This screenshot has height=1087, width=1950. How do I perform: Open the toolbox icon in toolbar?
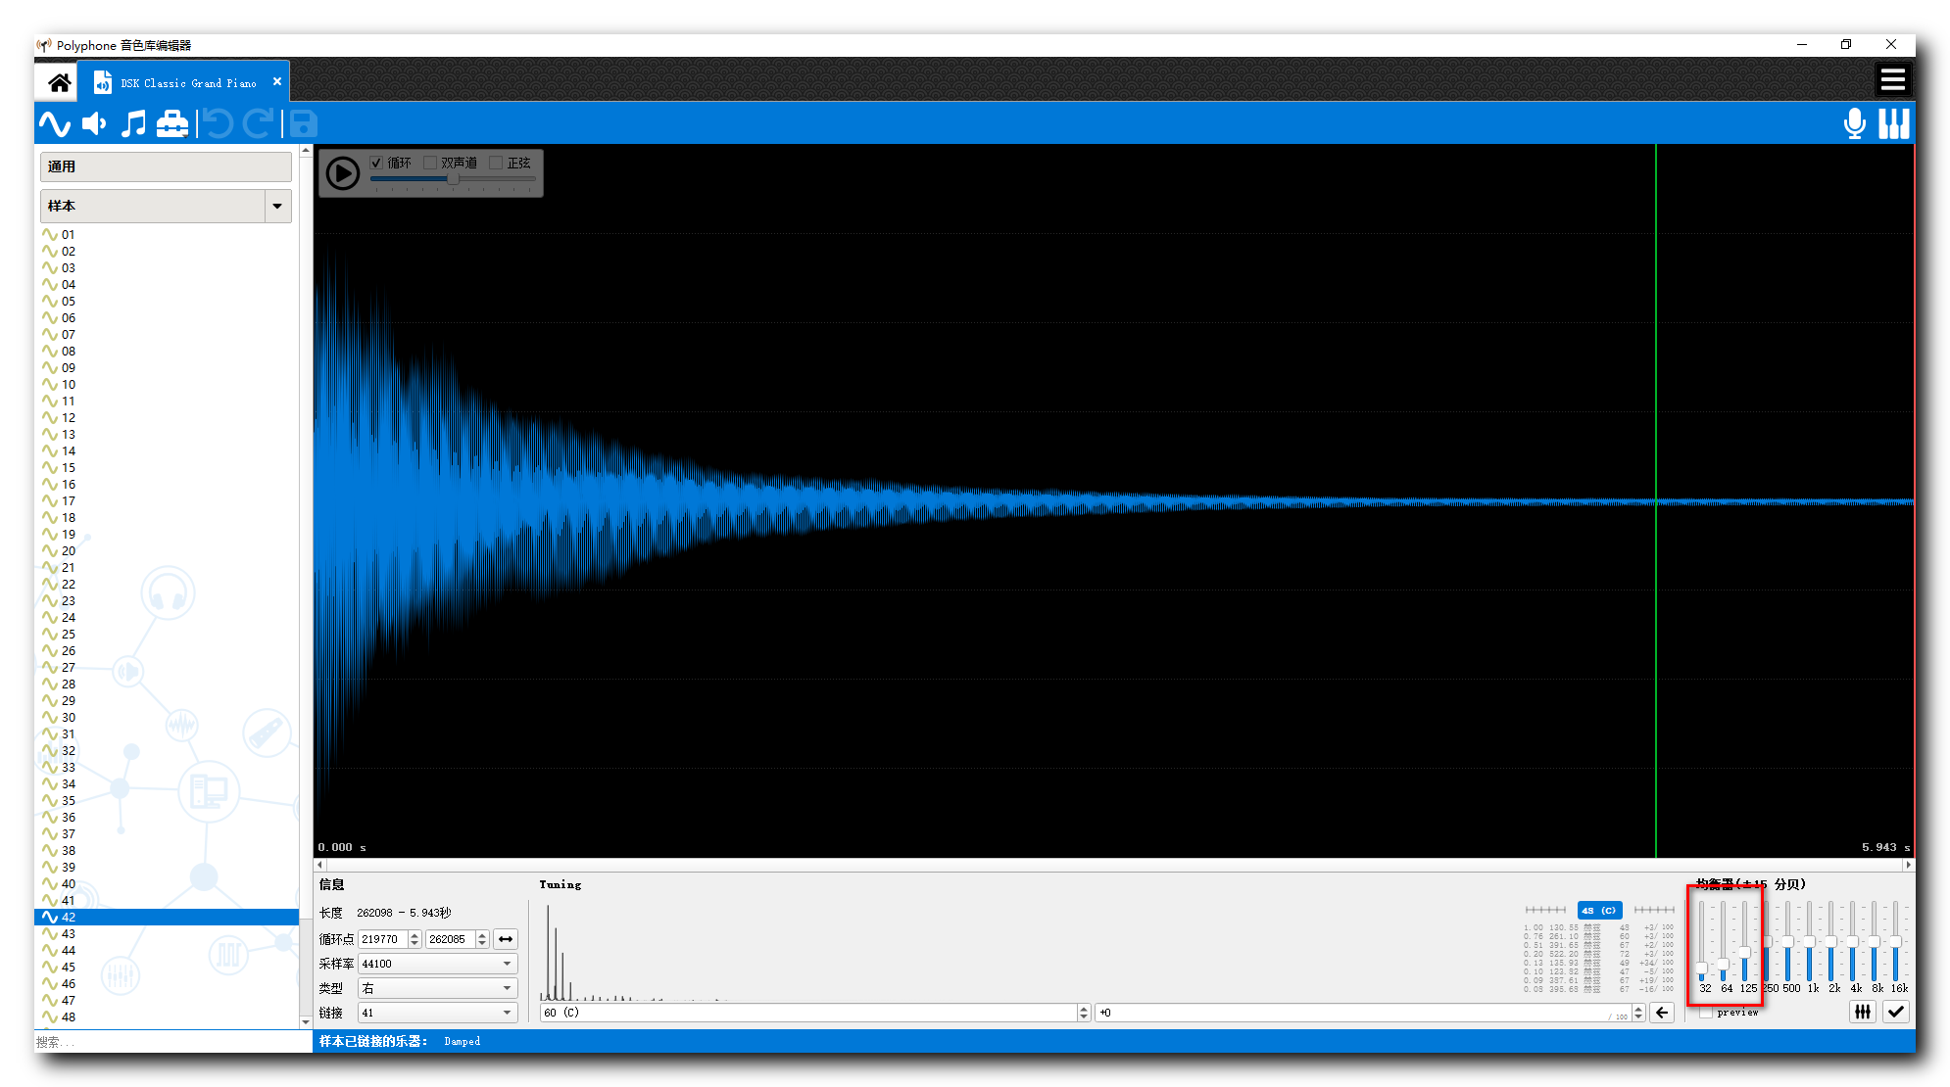pyautogui.click(x=172, y=124)
